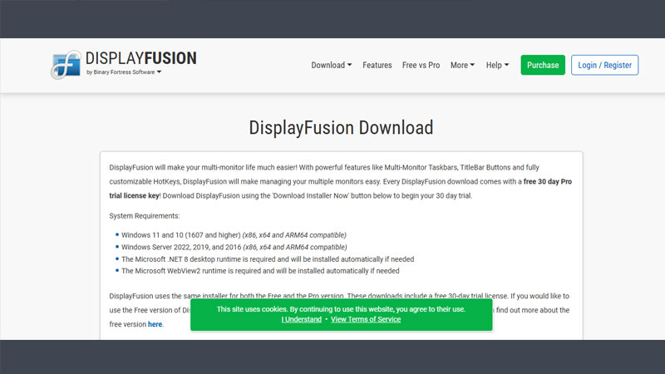Viewport: 665px width, 374px height.
Task: Click the cookie notice message text
Action: tap(341, 308)
